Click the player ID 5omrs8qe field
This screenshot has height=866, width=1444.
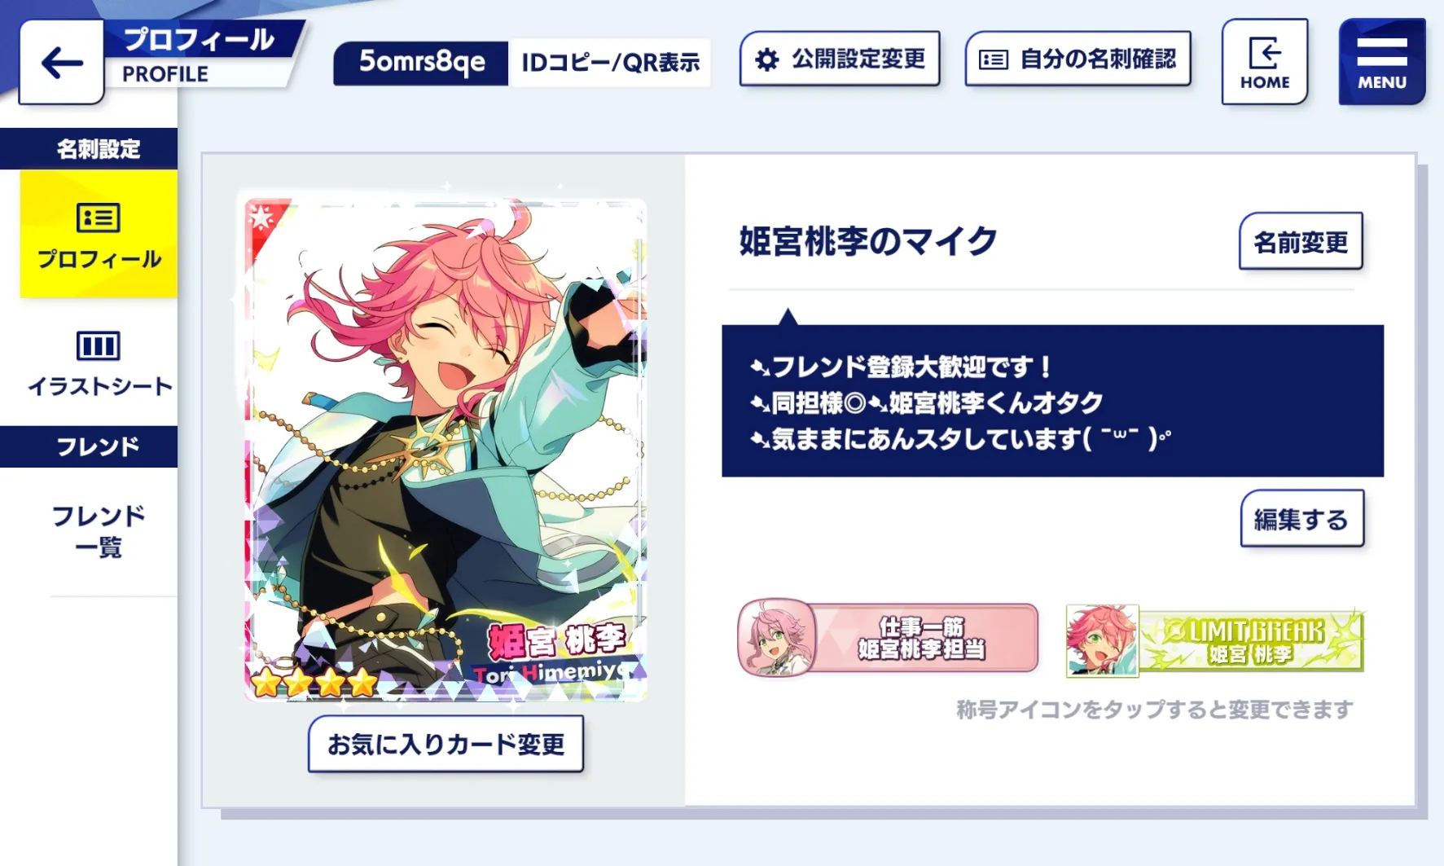point(422,63)
